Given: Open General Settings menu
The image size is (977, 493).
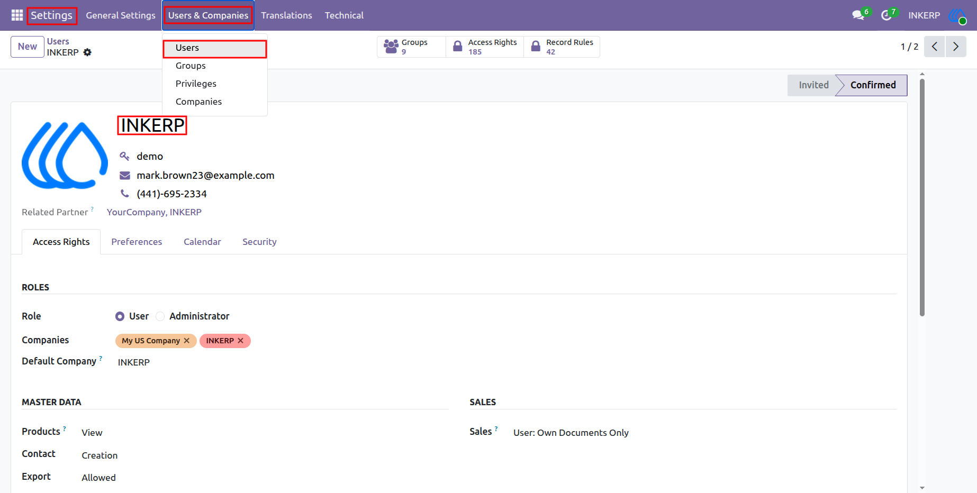Looking at the screenshot, I should click(x=121, y=15).
